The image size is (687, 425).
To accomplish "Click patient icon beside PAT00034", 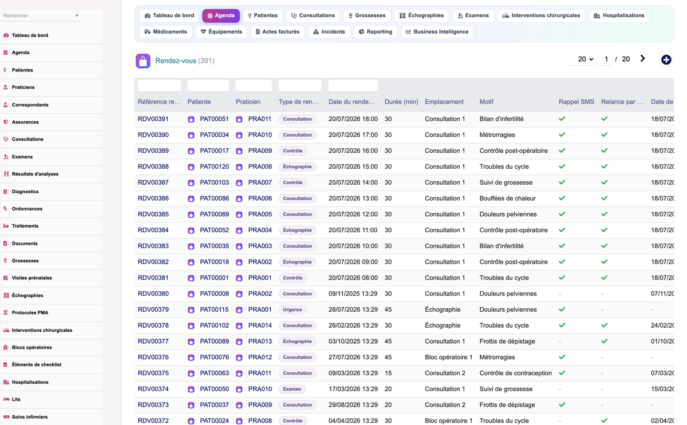I will 191,136.
